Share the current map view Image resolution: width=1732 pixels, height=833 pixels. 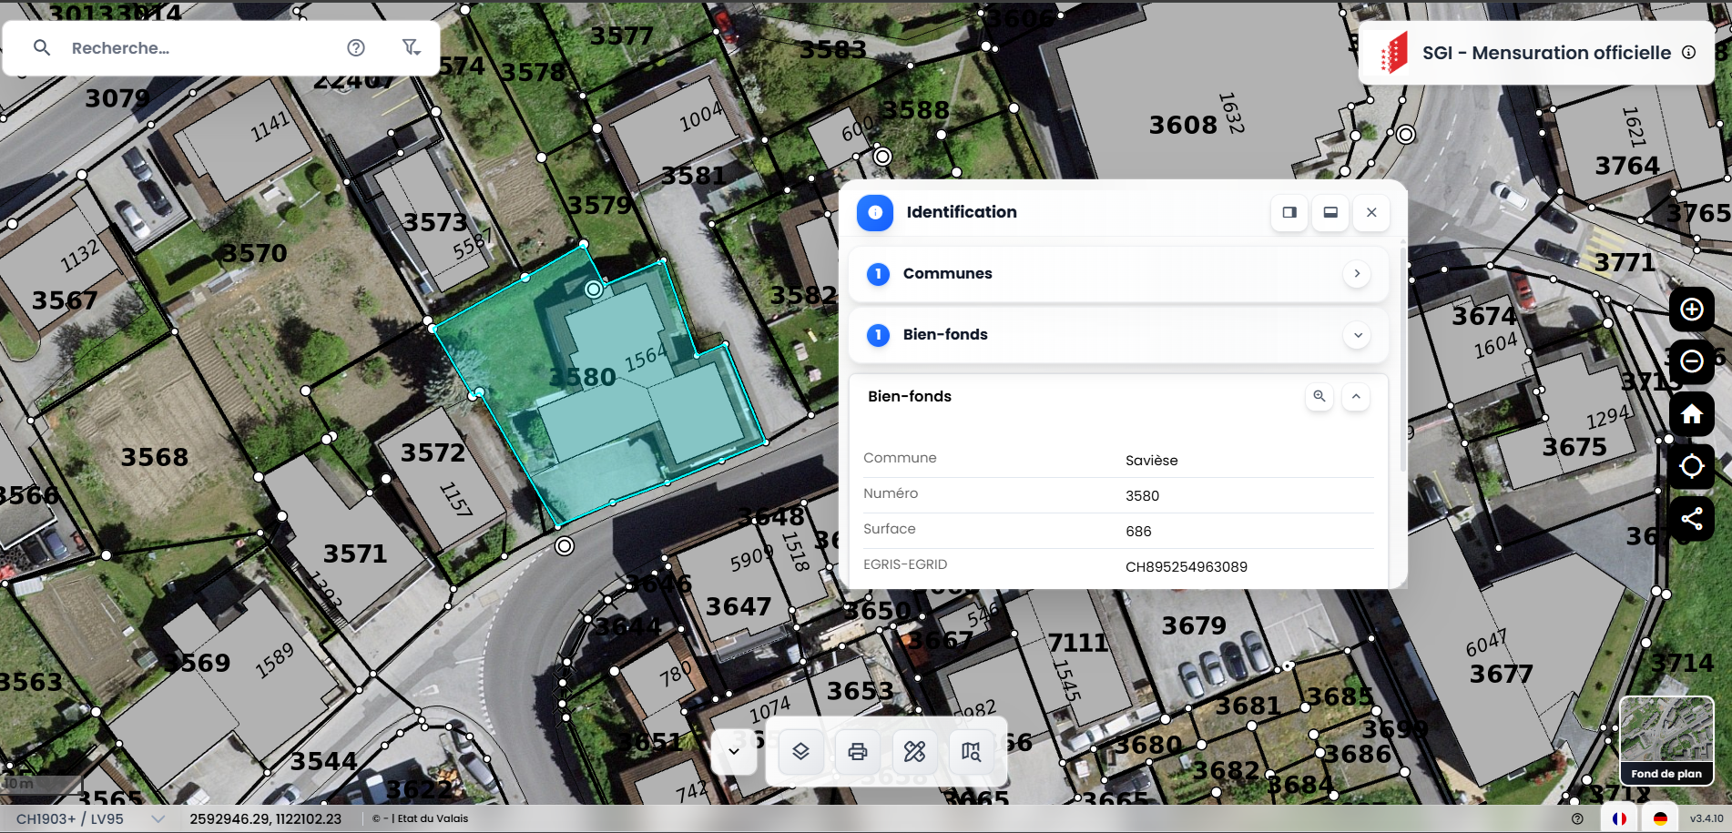click(x=1691, y=519)
